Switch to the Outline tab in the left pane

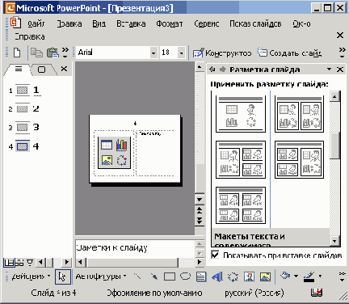19,70
